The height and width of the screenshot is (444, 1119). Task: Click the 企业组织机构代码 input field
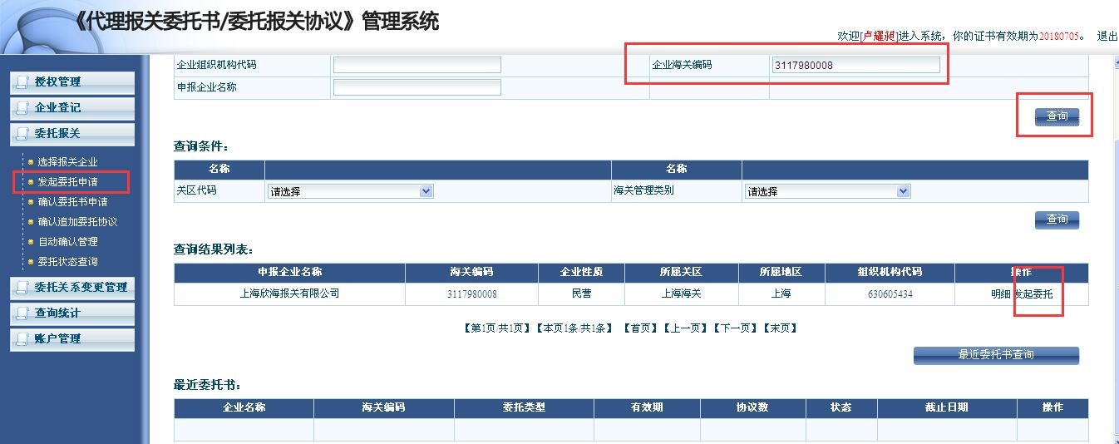click(417, 65)
